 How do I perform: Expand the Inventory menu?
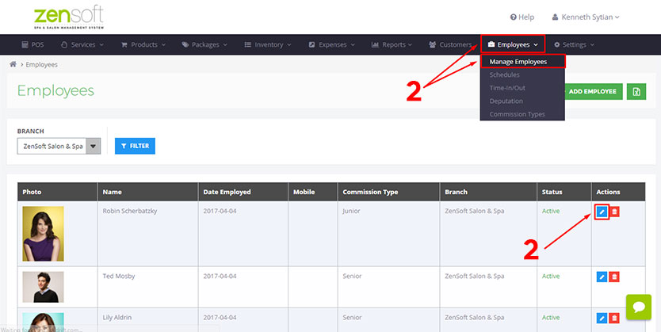[268, 44]
